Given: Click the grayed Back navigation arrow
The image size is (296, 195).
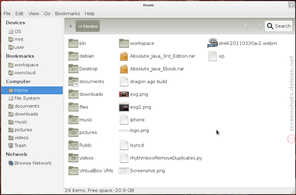Looking at the screenshot, I should (x=247, y=26).
